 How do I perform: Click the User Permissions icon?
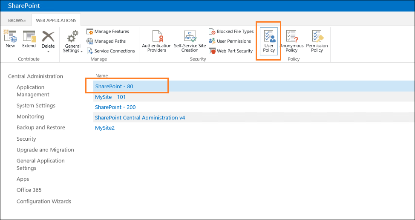pyautogui.click(x=212, y=41)
